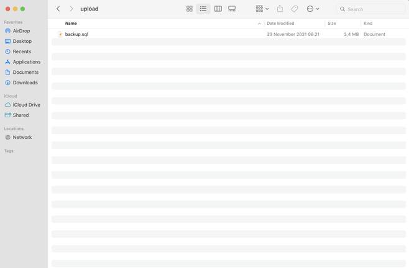409x268 pixels.
Task: Click the iCloud section heading
Action: [x=11, y=96]
